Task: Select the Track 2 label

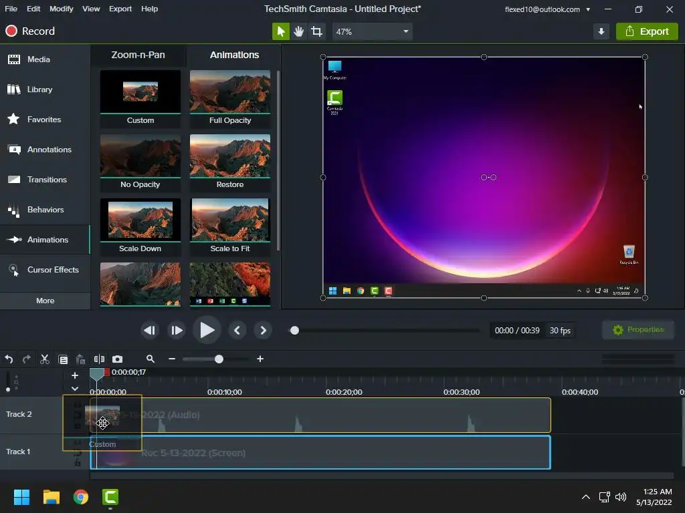Action: coord(19,414)
